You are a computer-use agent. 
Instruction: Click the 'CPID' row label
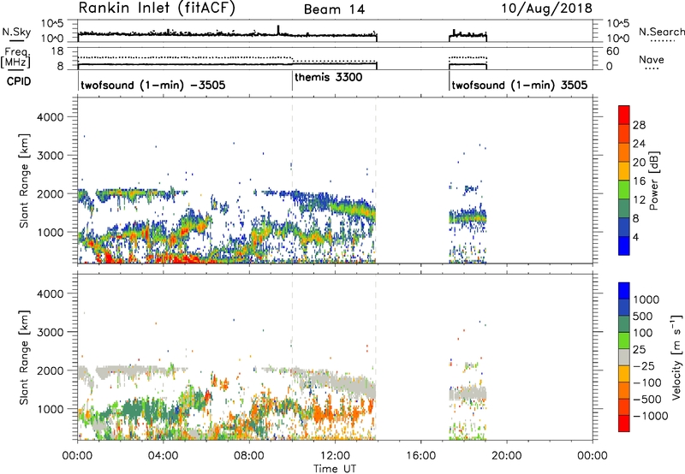pyautogui.click(x=18, y=81)
